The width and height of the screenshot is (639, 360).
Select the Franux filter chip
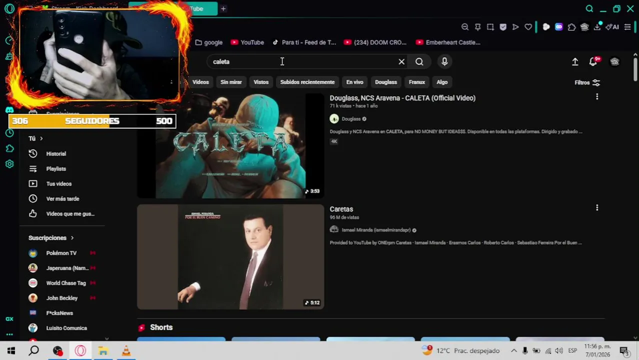pyautogui.click(x=417, y=82)
